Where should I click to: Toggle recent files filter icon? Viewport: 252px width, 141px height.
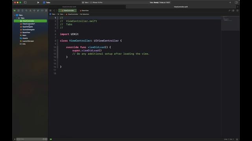(44, 139)
